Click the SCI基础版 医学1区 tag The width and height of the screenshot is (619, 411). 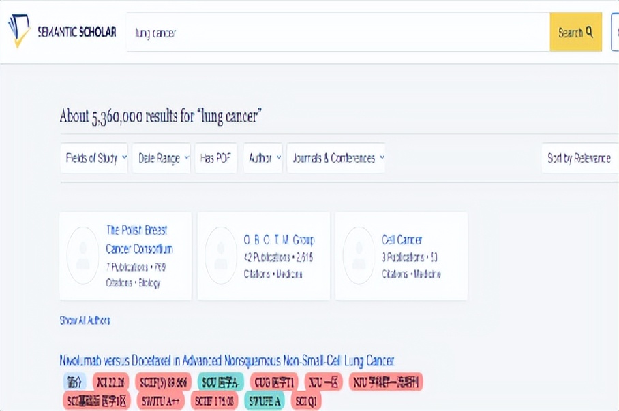(x=97, y=401)
